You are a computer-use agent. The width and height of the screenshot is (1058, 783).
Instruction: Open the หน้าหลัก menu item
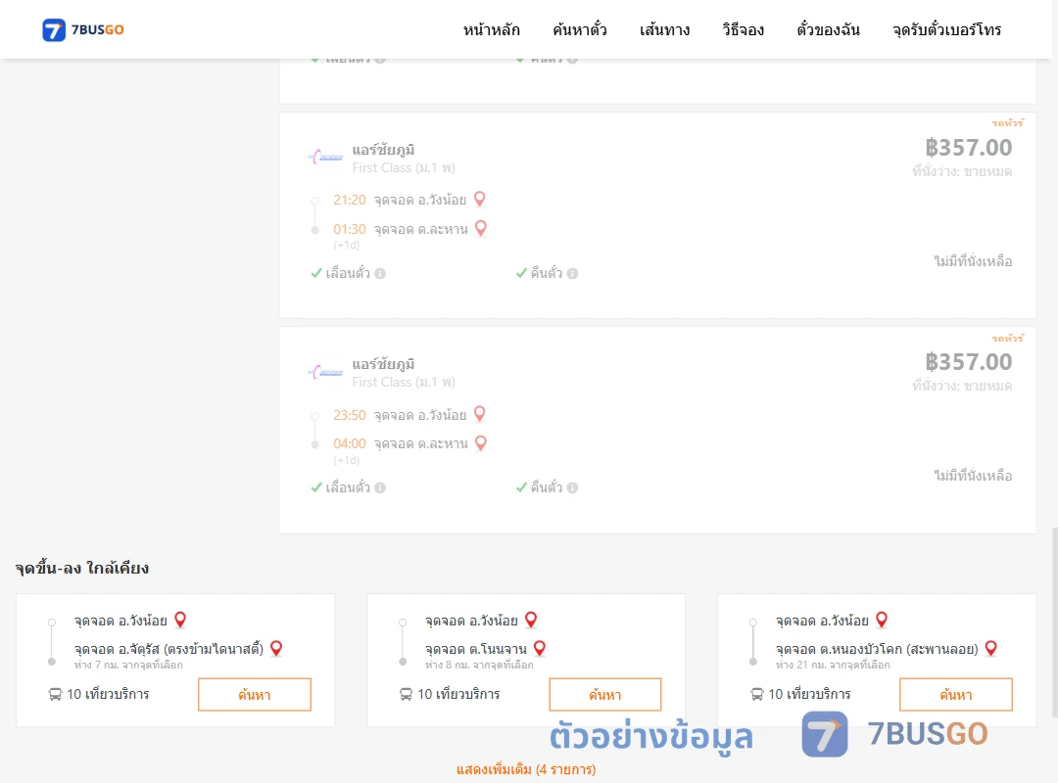491,29
